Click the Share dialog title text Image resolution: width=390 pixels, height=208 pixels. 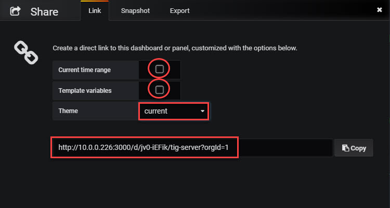coord(44,11)
